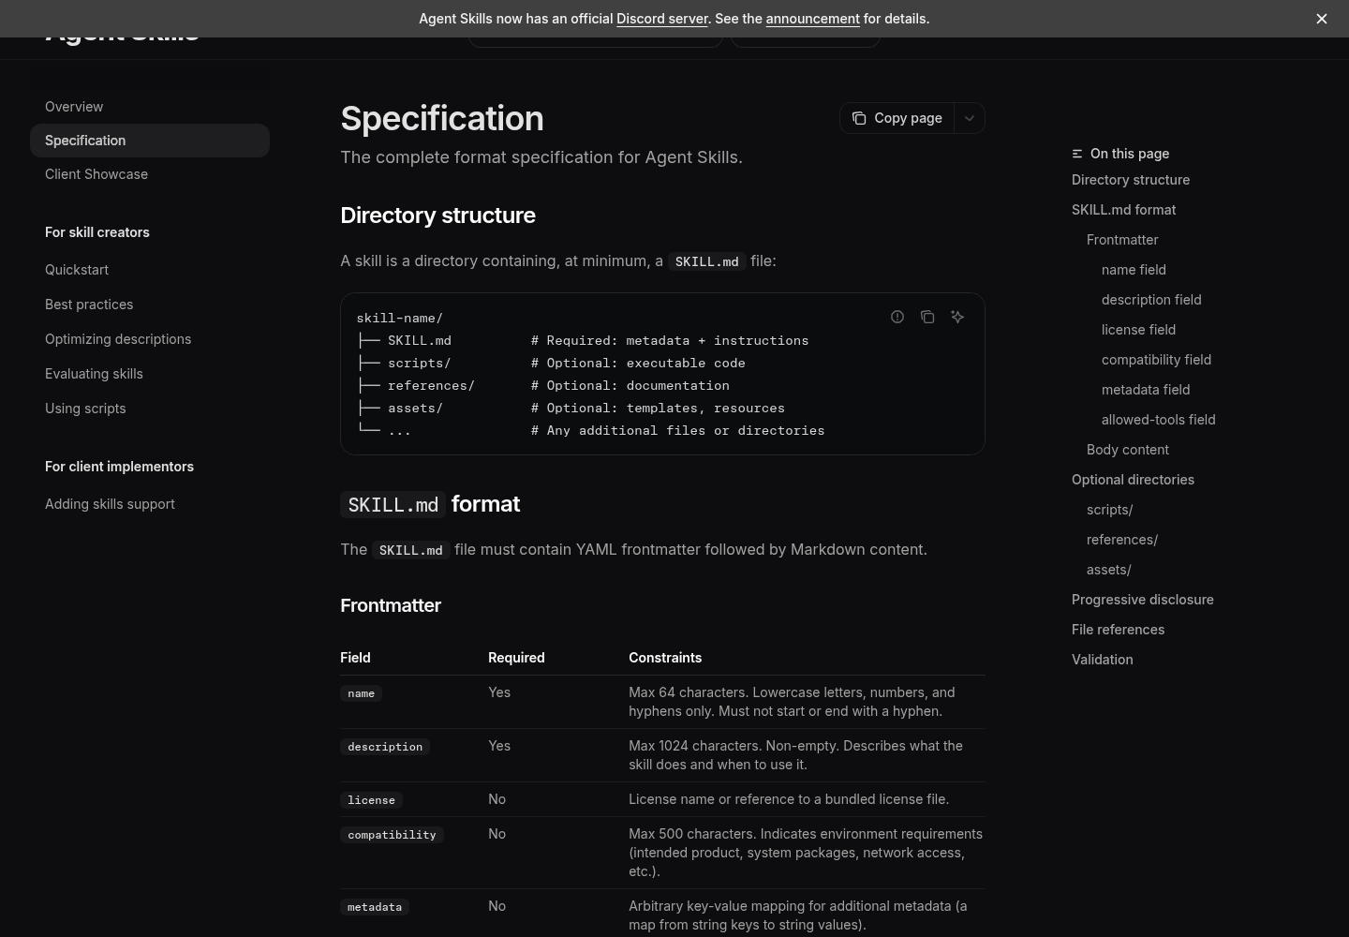
Task: Click the 'metadata' field cell in table
Action: [x=375, y=907]
